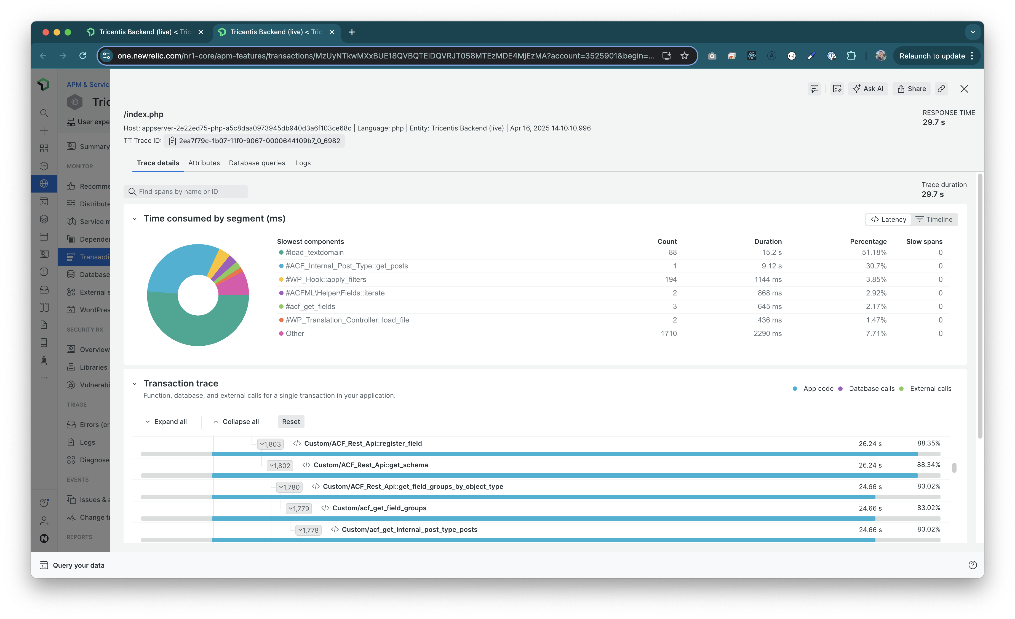Viewport: 1015px width, 619px height.
Task: Click Expand all in transaction trace
Action: coord(166,422)
